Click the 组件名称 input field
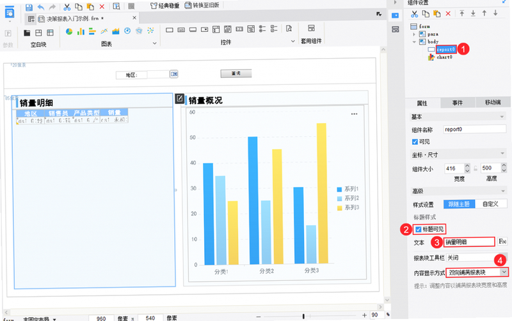 pyautogui.click(x=474, y=130)
